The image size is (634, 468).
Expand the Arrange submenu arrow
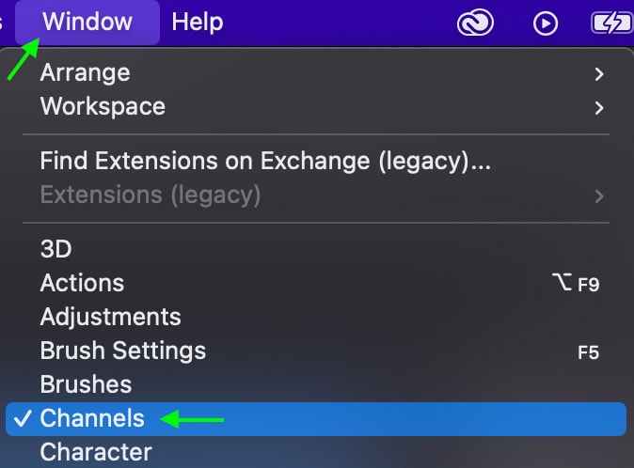coord(599,74)
